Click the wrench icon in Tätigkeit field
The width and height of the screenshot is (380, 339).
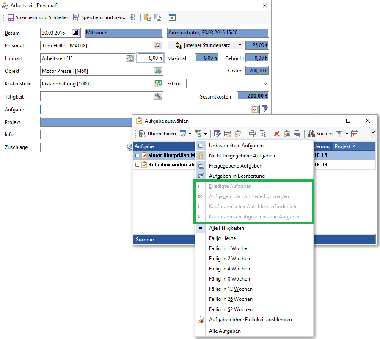pos(158,96)
